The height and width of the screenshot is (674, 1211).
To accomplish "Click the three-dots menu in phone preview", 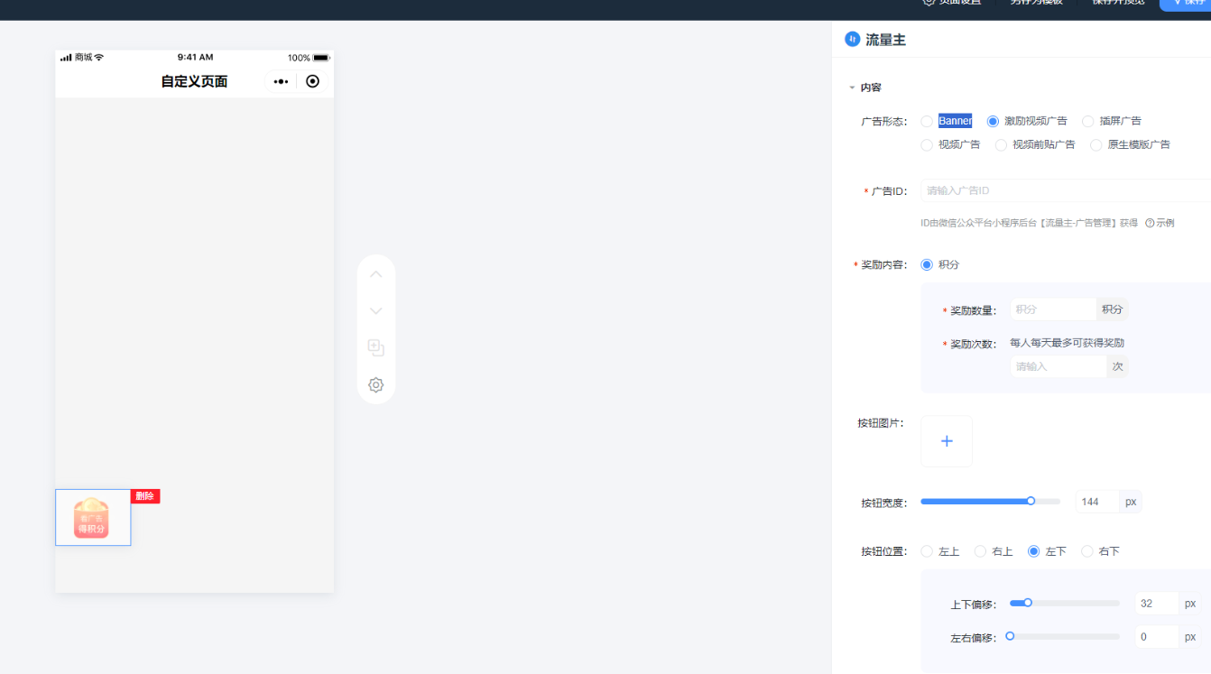I will [x=282, y=82].
